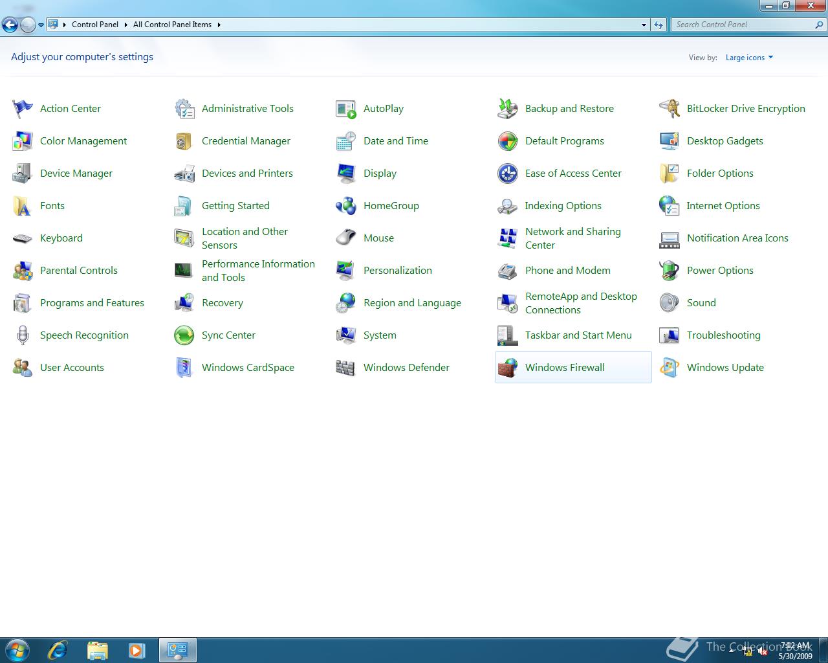Open Location and Other Sensors link

pos(245,238)
